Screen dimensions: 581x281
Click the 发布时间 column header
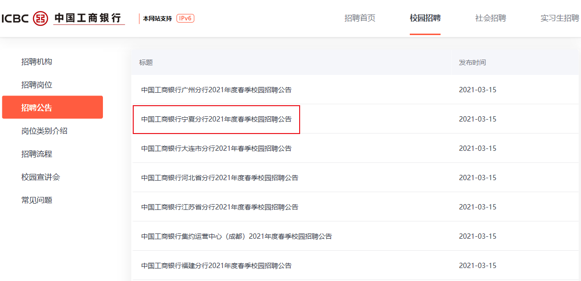(472, 63)
